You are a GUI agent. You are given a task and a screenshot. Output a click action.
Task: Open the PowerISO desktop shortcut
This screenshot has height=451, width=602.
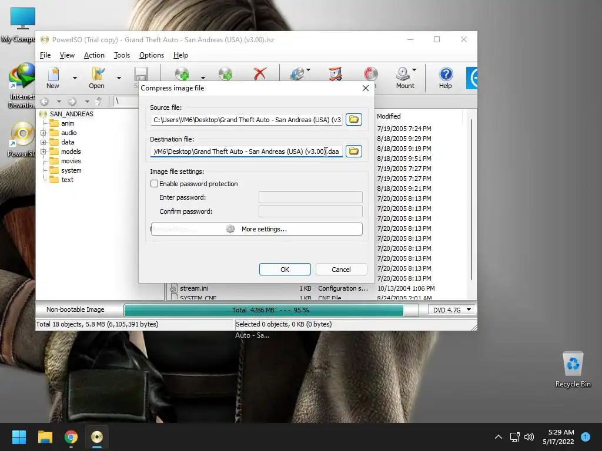pyautogui.click(x=22, y=140)
